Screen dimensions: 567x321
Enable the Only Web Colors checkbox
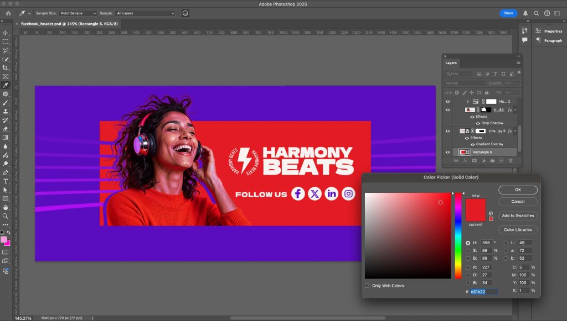tap(367, 286)
